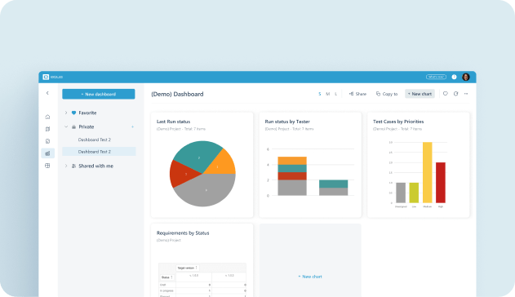Open the user avatar profile menu
The width and height of the screenshot is (515, 297).
tap(466, 77)
